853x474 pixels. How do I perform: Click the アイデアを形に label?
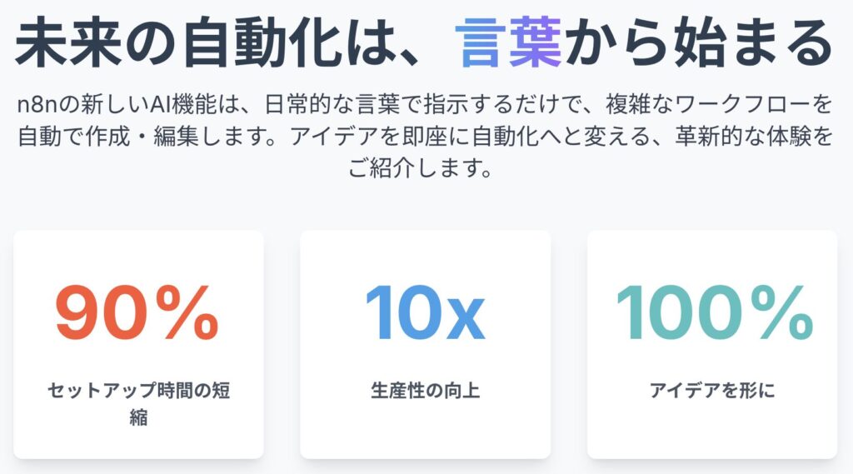pyautogui.click(x=712, y=390)
